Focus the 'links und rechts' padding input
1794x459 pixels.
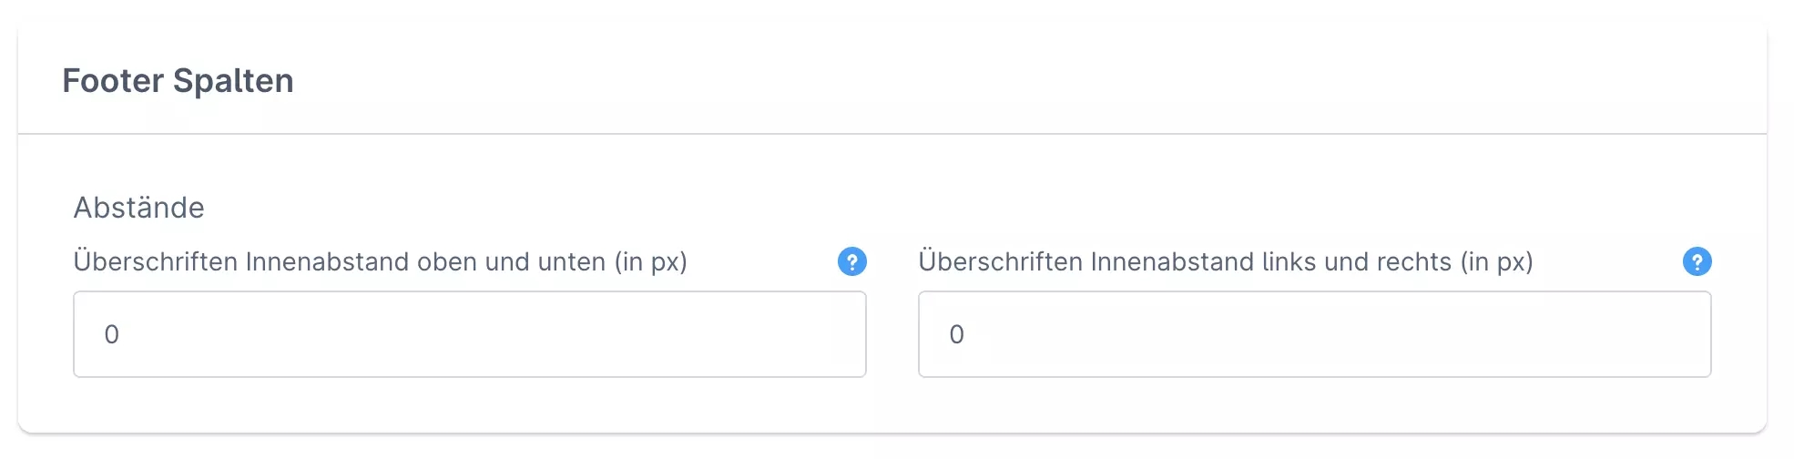coord(1314,334)
